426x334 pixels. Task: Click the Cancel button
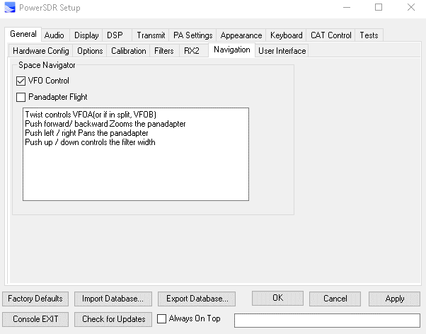pos(335,299)
